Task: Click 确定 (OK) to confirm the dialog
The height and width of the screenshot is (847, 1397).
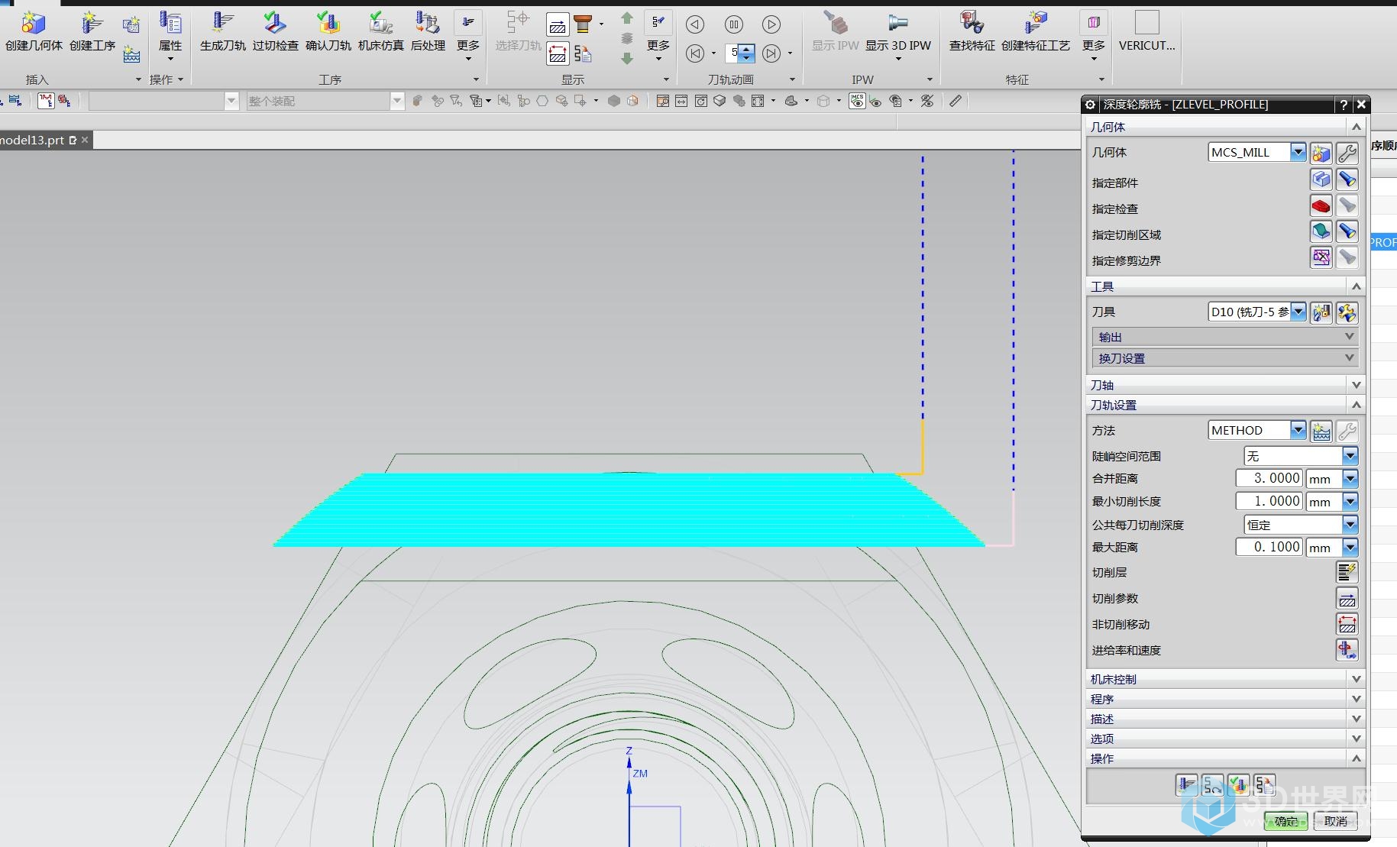Action: click(x=1285, y=821)
